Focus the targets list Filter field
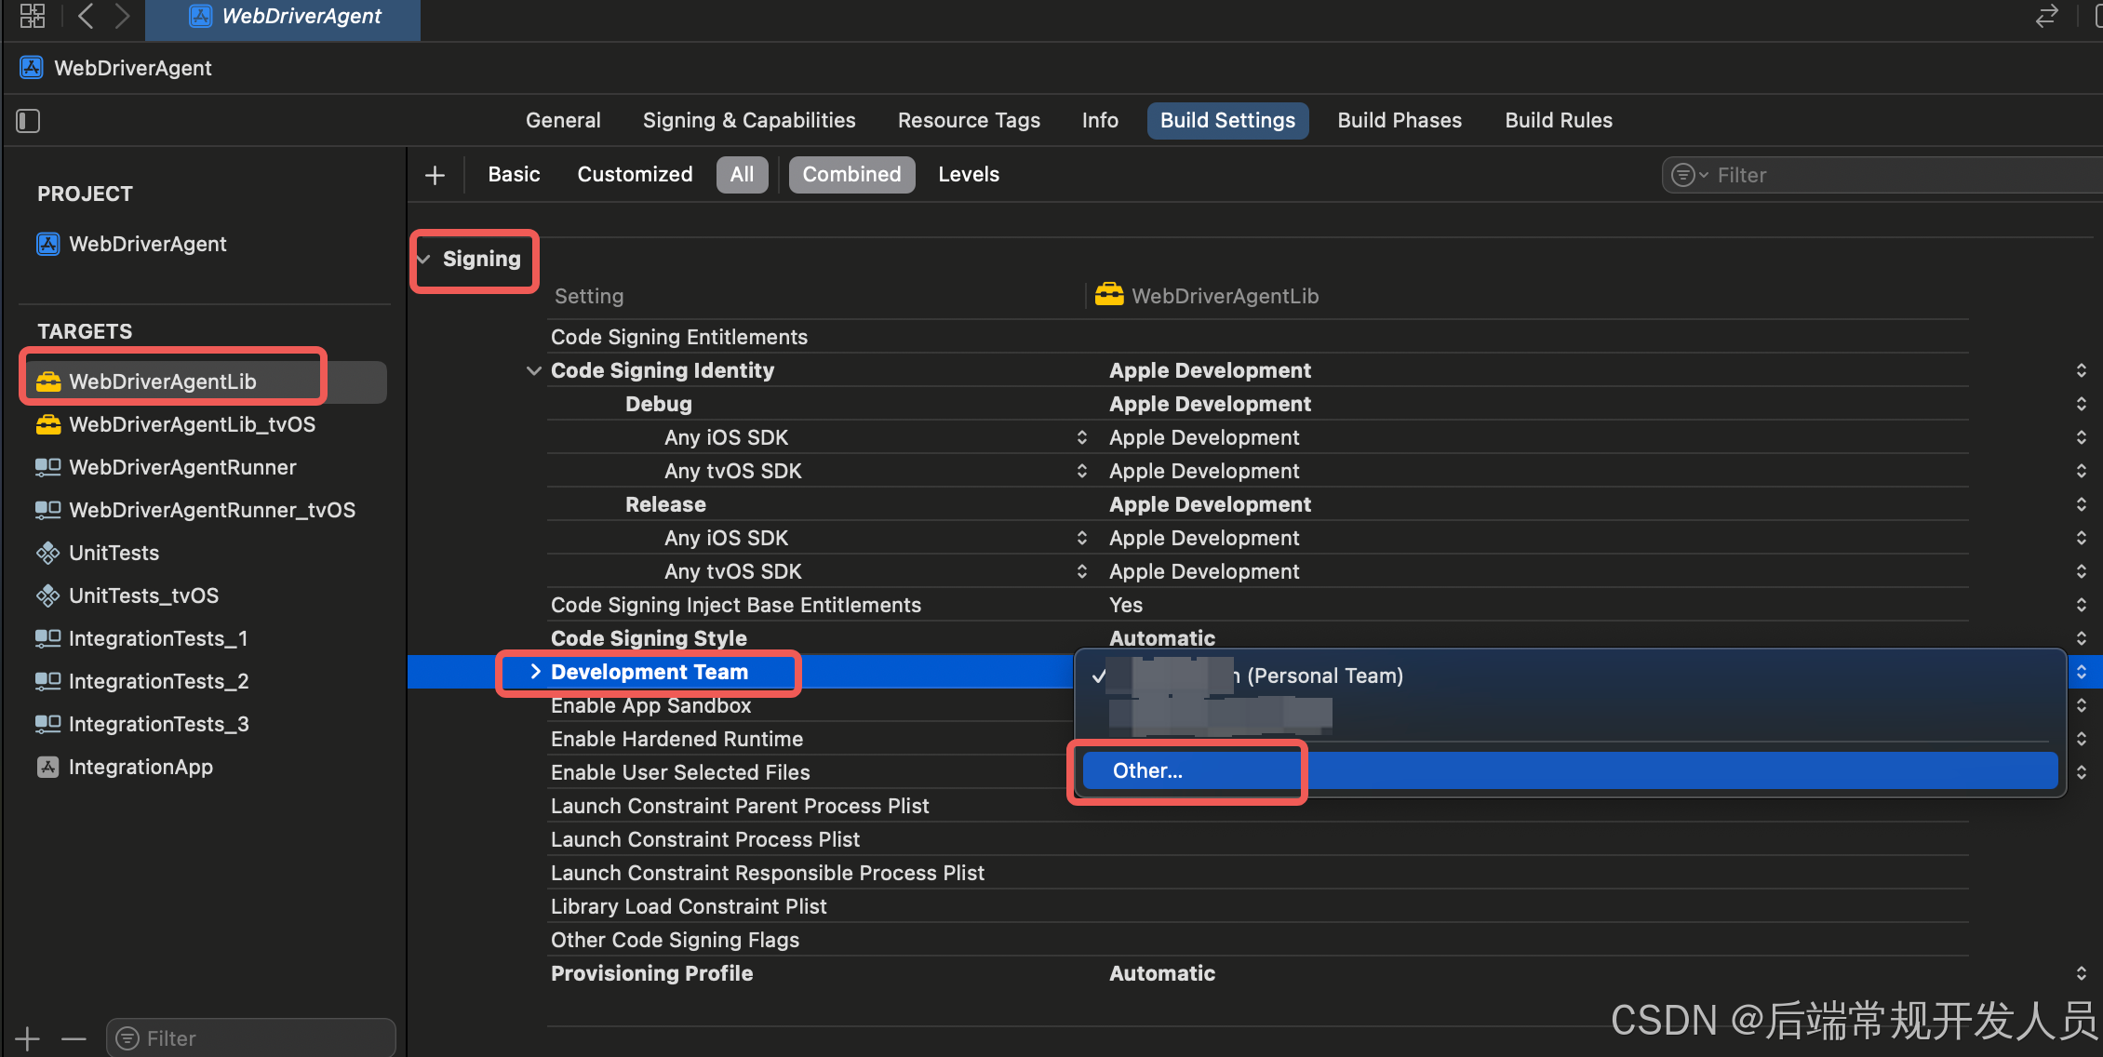Screen dimensions: 2103x1057 click(251, 1038)
